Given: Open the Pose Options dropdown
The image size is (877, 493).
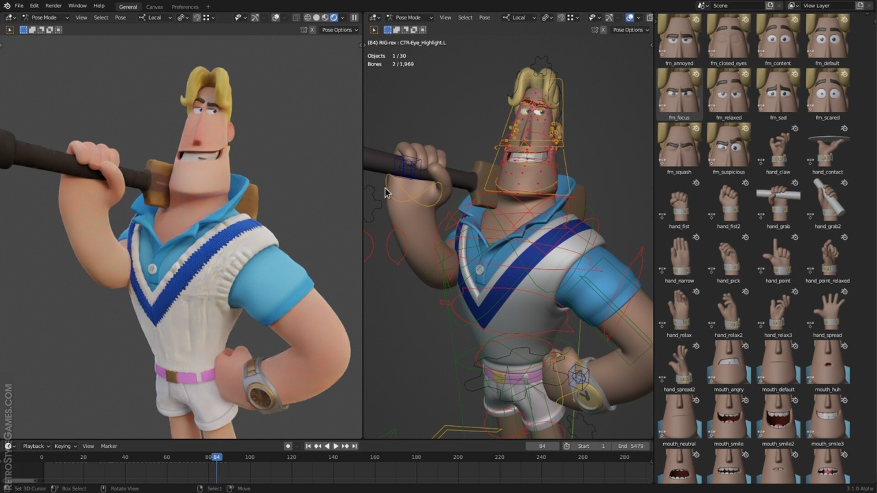Looking at the screenshot, I should pyautogui.click(x=340, y=30).
